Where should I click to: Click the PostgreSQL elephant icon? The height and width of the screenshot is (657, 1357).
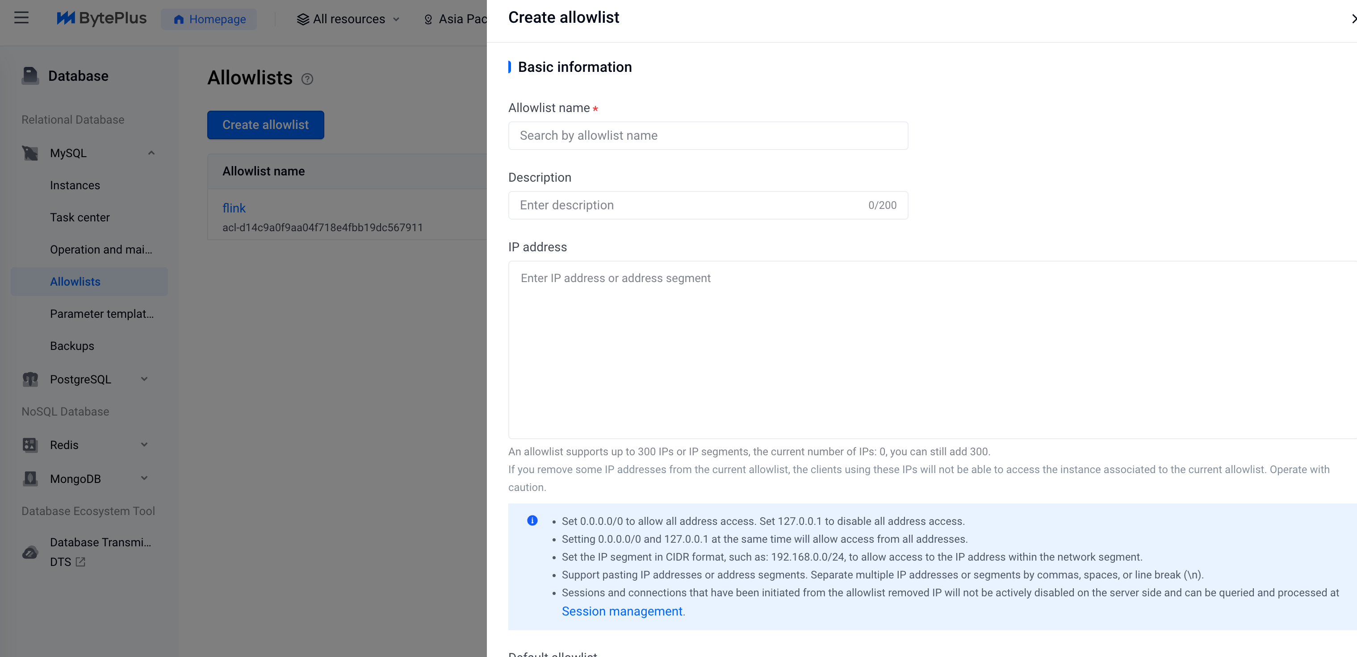click(x=30, y=379)
